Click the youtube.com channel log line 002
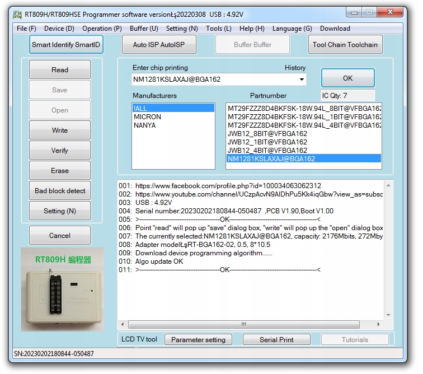 point(251,194)
